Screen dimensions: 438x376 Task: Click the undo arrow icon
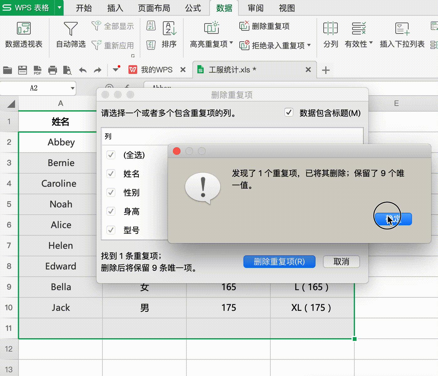(x=83, y=70)
